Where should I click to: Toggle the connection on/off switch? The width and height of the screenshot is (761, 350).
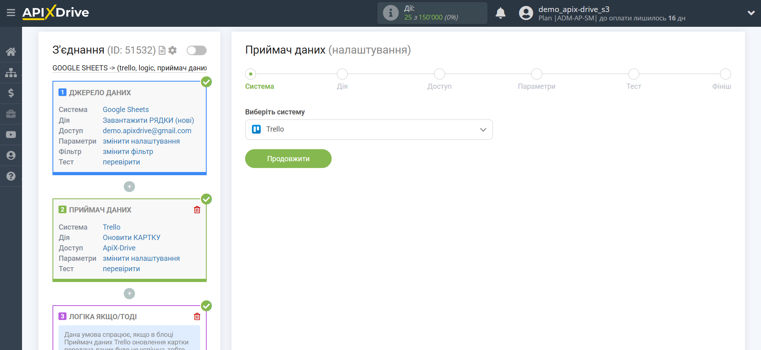(x=197, y=50)
